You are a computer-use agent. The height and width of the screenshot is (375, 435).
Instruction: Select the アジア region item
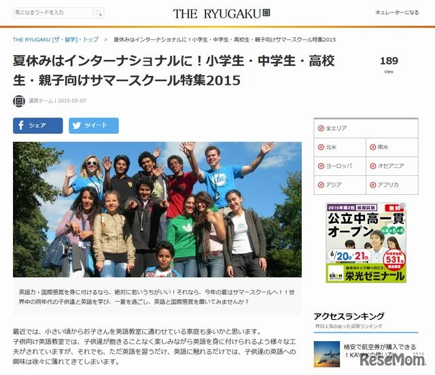tap(340, 185)
